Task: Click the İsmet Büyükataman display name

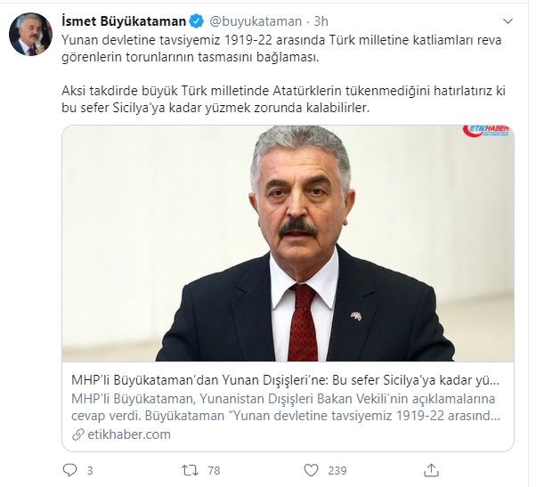Action: click(x=124, y=21)
